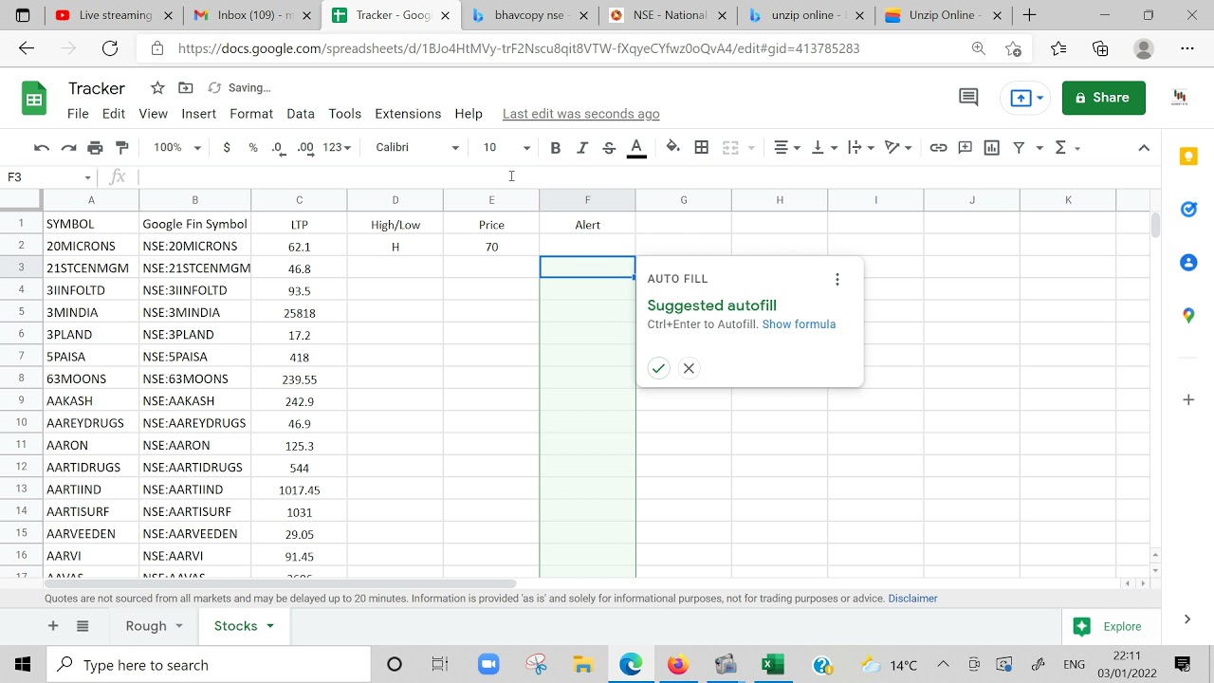Toggle strikethrough formatting
The width and height of the screenshot is (1214, 683).
pyautogui.click(x=609, y=148)
